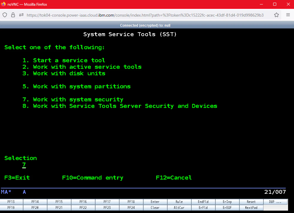The image size is (294, 213).
Task: Click the ErFld key button
Action: (x=203, y=208)
